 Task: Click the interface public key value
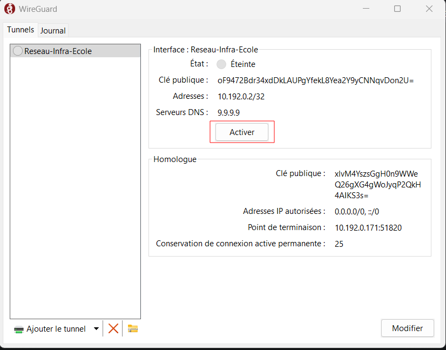(x=315, y=80)
